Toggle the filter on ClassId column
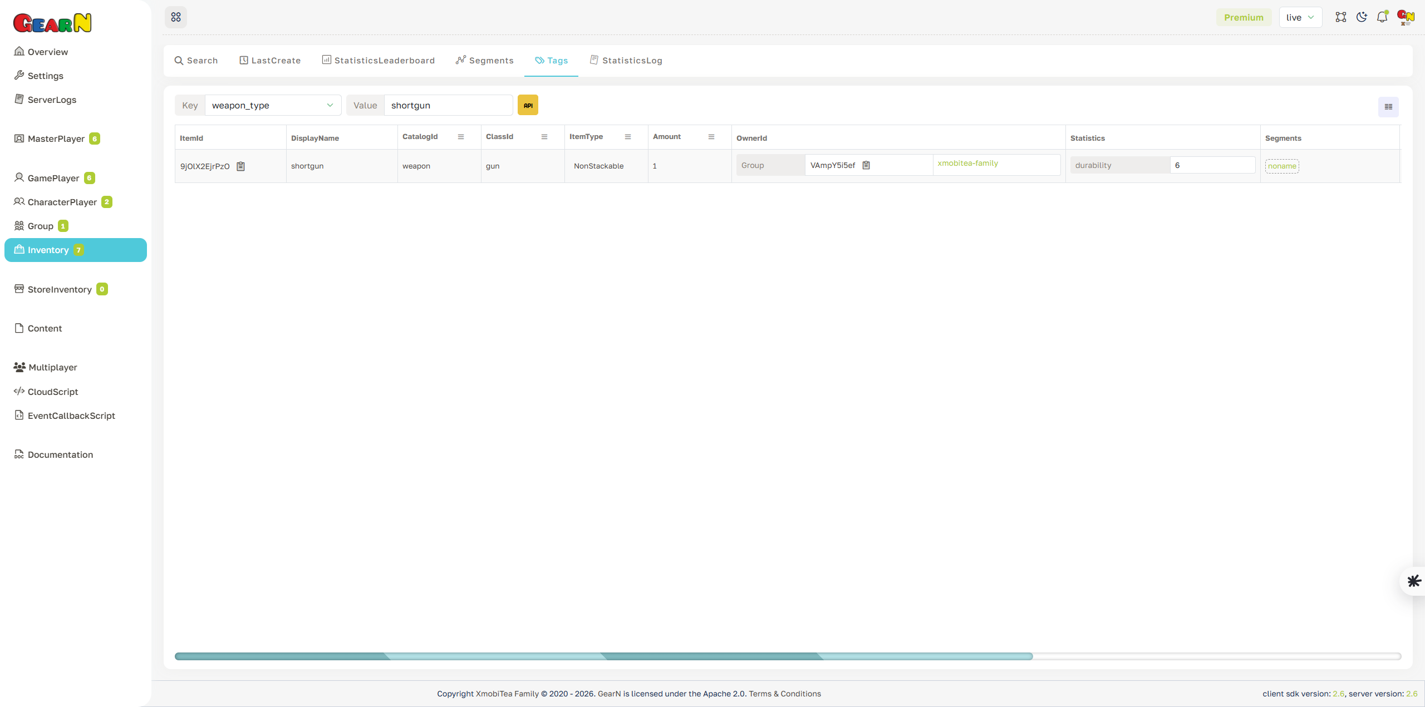1425x707 pixels. (x=544, y=136)
